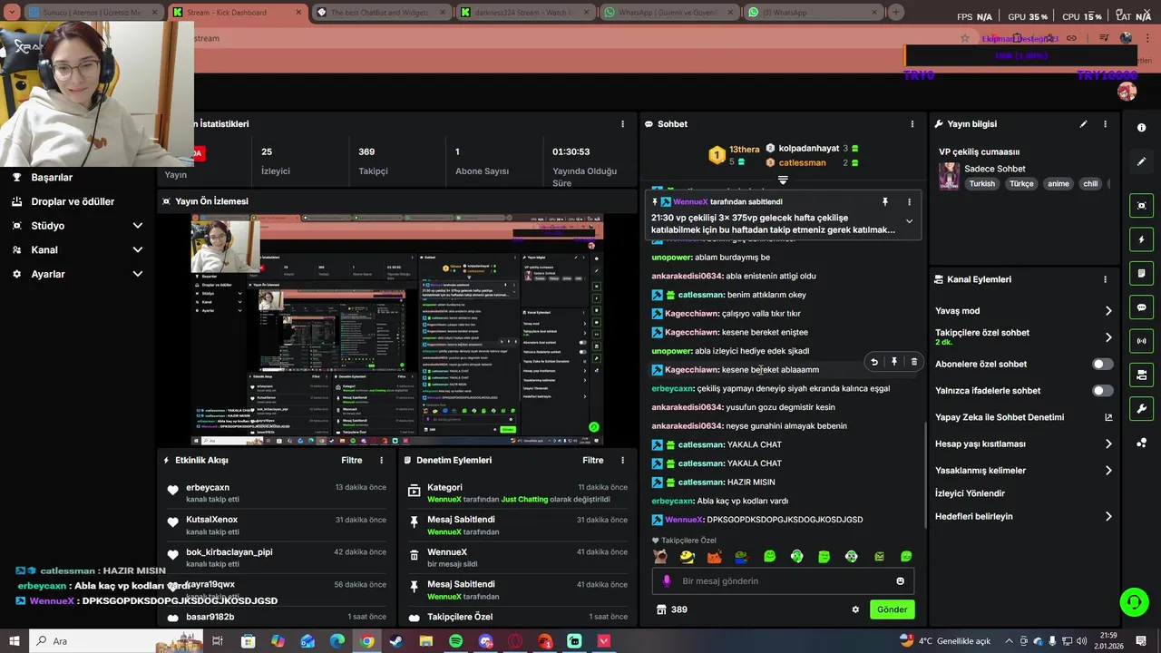Click the anime tag chip
This screenshot has height=653, width=1161.
[1058, 184]
